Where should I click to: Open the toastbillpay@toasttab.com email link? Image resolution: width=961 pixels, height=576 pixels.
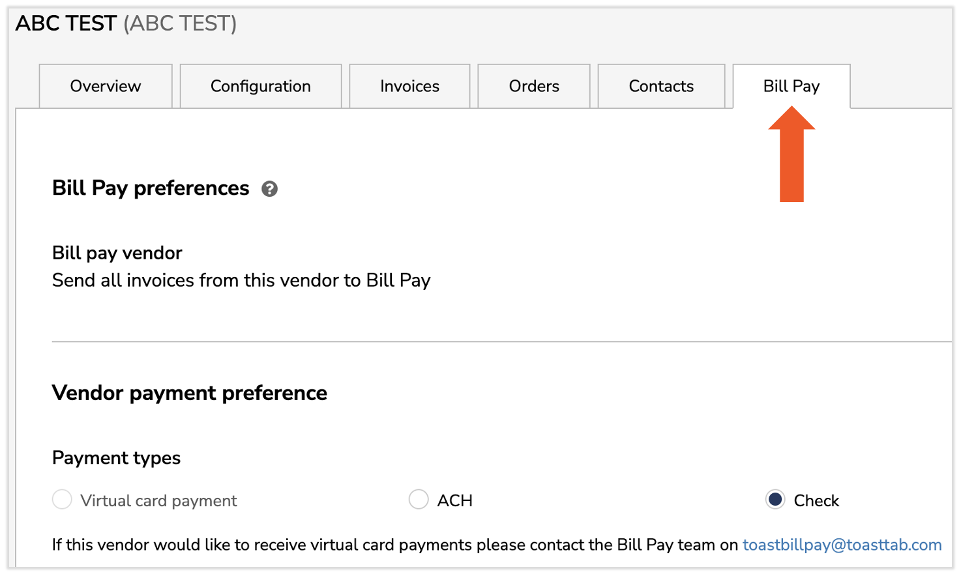pos(842,545)
